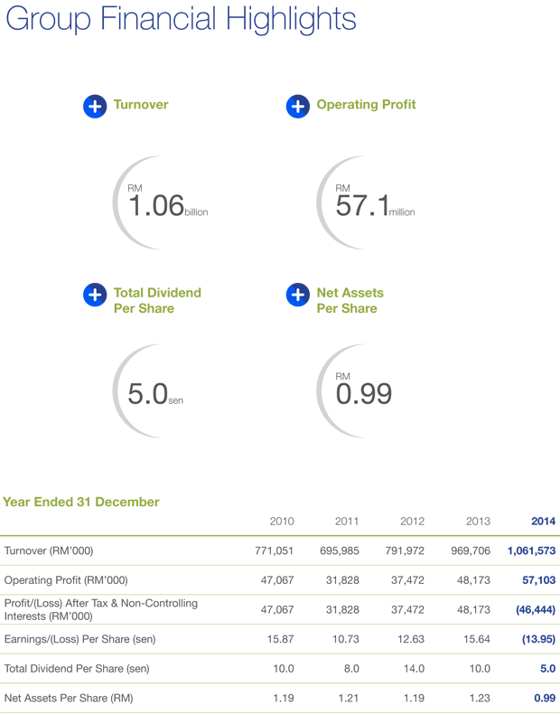The height and width of the screenshot is (715, 560).
Task: Click the 2010 column header
Action: tap(282, 522)
